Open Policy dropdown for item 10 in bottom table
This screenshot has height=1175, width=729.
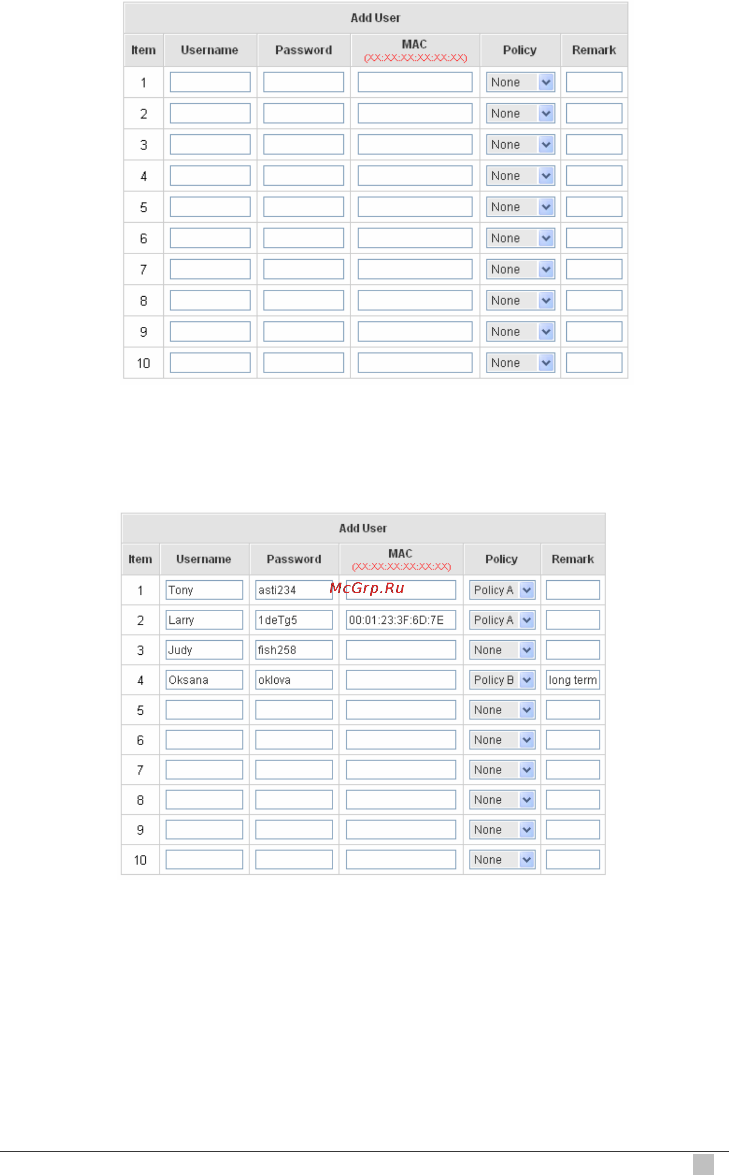tap(502, 859)
